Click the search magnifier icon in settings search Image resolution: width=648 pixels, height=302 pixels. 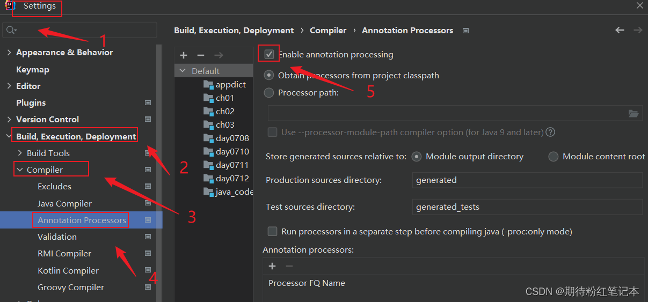coord(11,30)
